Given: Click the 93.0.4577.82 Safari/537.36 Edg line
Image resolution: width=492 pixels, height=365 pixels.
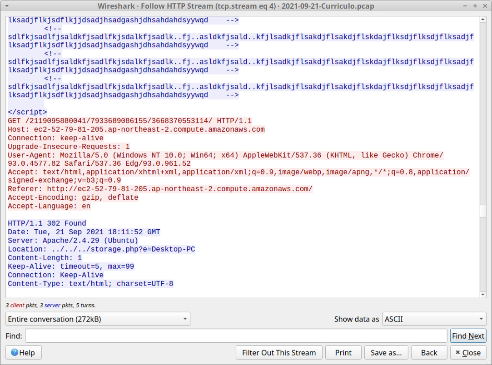Looking at the screenshot, I should click(x=99, y=163).
